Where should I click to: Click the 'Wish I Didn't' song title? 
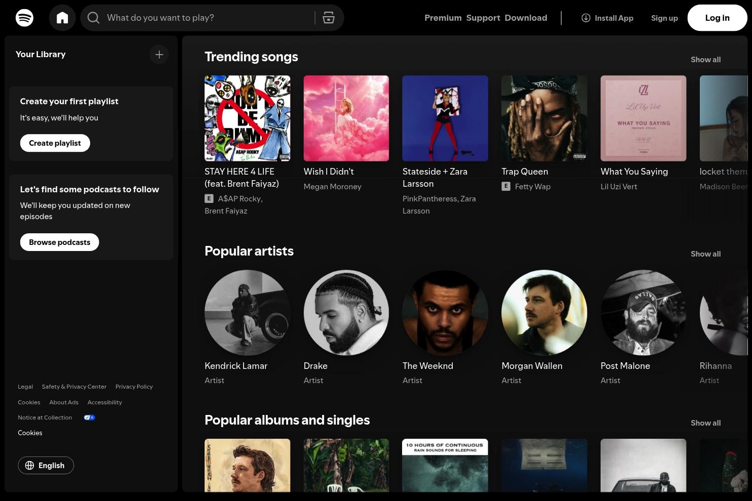coord(329,172)
